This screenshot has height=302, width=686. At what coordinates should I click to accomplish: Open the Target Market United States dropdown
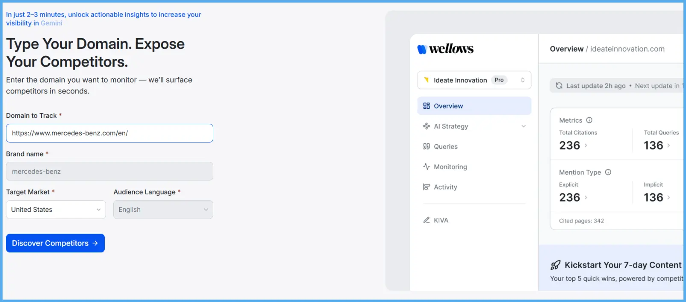tap(56, 210)
